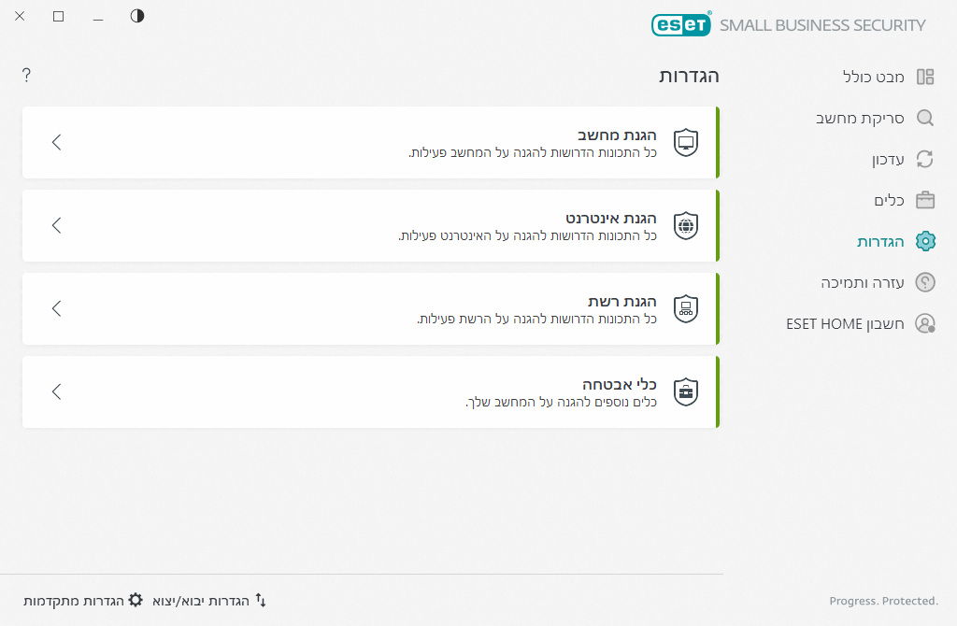957x626 pixels.
Task: Expand the הגנת אינטרנט section arrow
Action: coord(57,225)
